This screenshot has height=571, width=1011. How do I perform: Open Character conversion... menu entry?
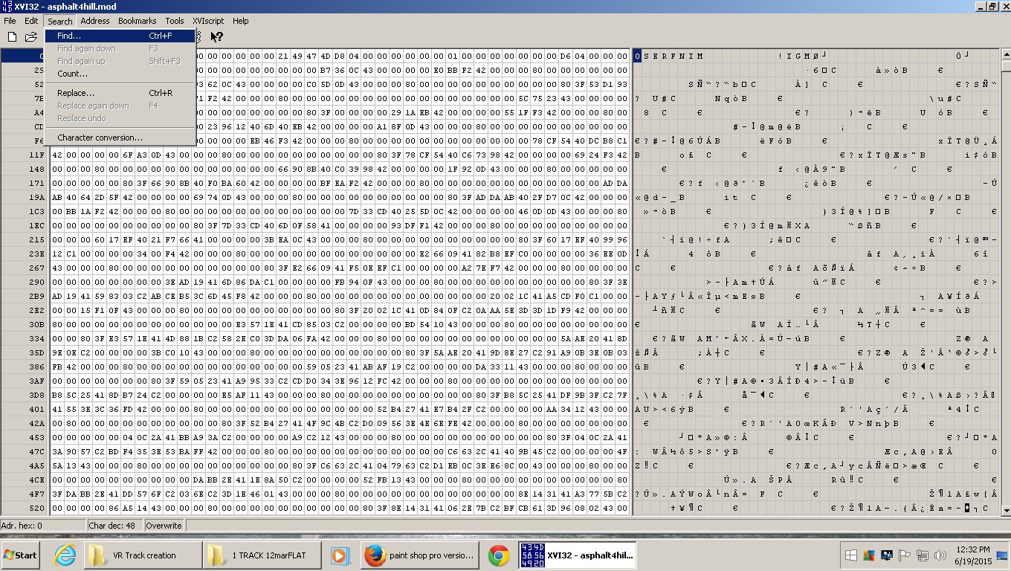click(120, 138)
